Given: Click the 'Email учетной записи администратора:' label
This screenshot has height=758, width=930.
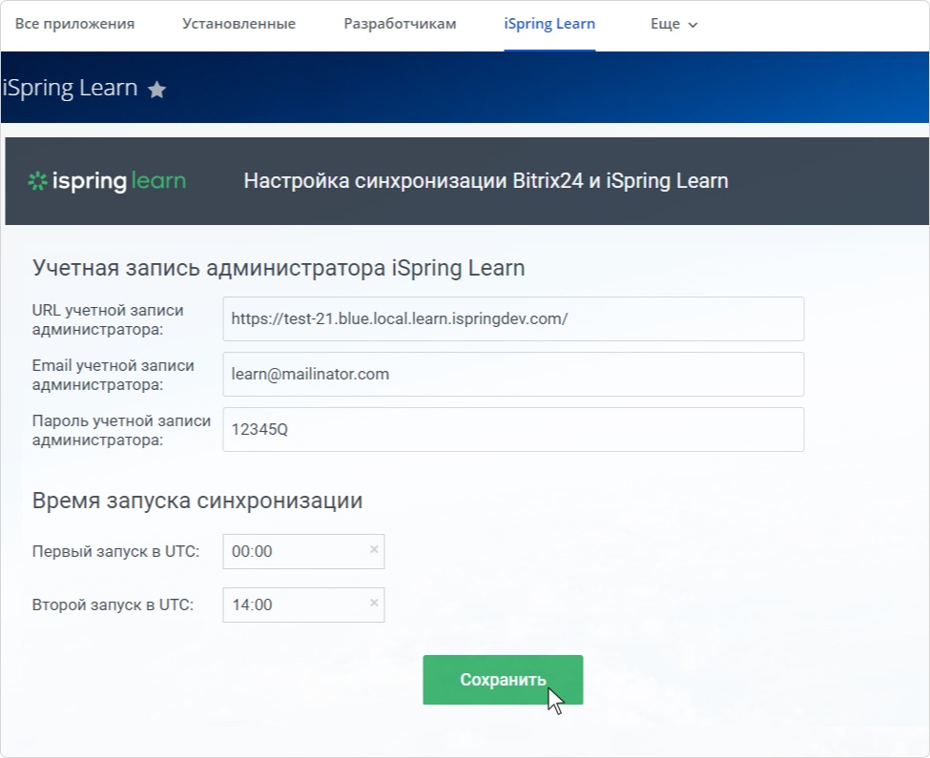Looking at the screenshot, I should pyautogui.click(x=114, y=375).
